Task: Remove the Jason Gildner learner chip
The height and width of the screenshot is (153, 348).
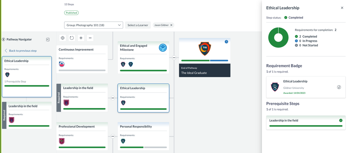Action: pyautogui.click(x=171, y=25)
